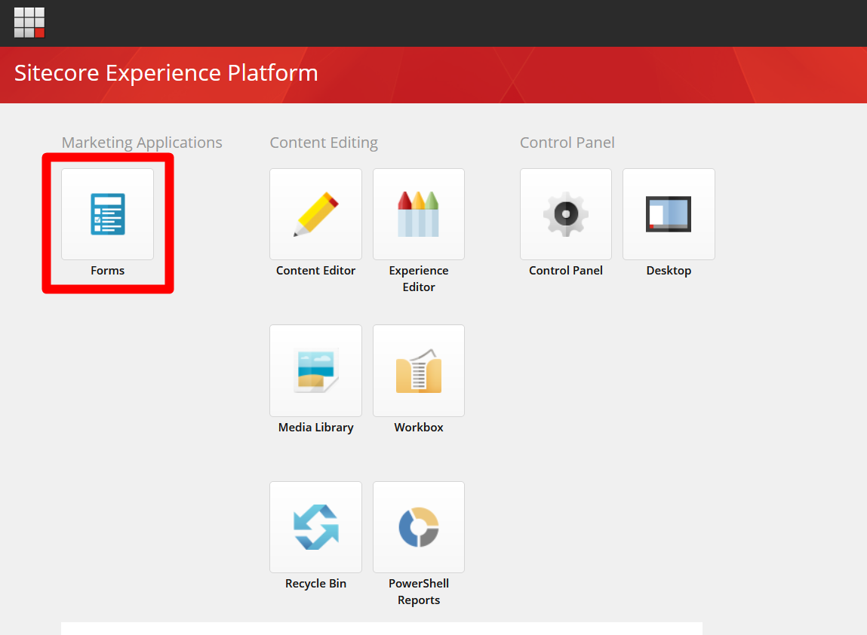The height and width of the screenshot is (635, 867).
Task: Open the Forms application tile
Action: (107, 214)
